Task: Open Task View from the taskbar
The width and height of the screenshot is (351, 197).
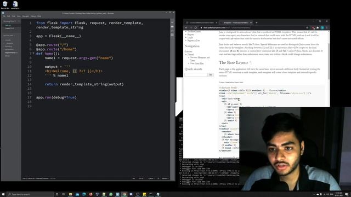Action: tap(64, 194)
